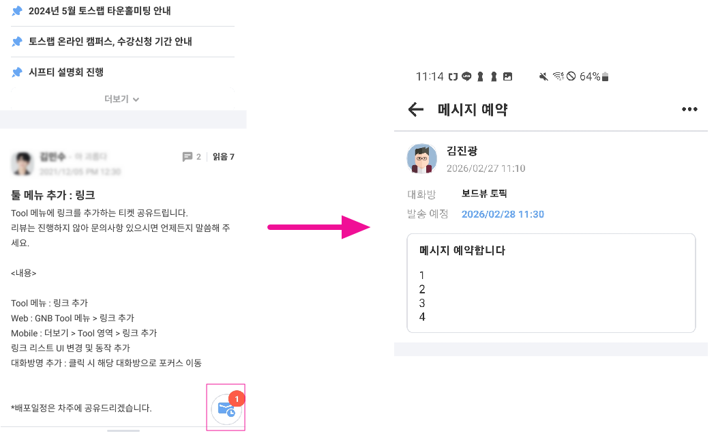Open pinned notice 시프티 설명회 진행
The image size is (716, 438).
point(66,72)
